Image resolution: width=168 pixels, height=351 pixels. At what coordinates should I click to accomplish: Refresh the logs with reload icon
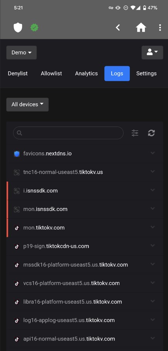(151, 133)
